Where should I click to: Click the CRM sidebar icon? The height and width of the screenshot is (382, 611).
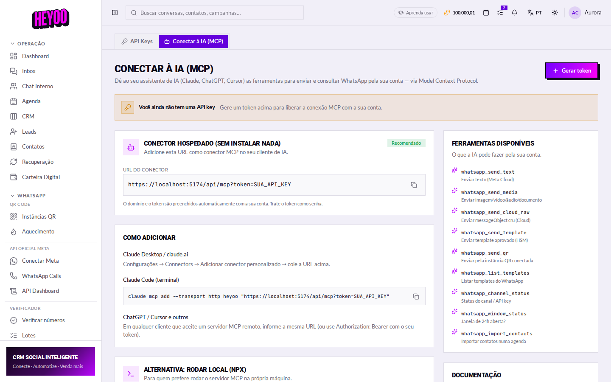pyautogui.click(x=14, y=116)
